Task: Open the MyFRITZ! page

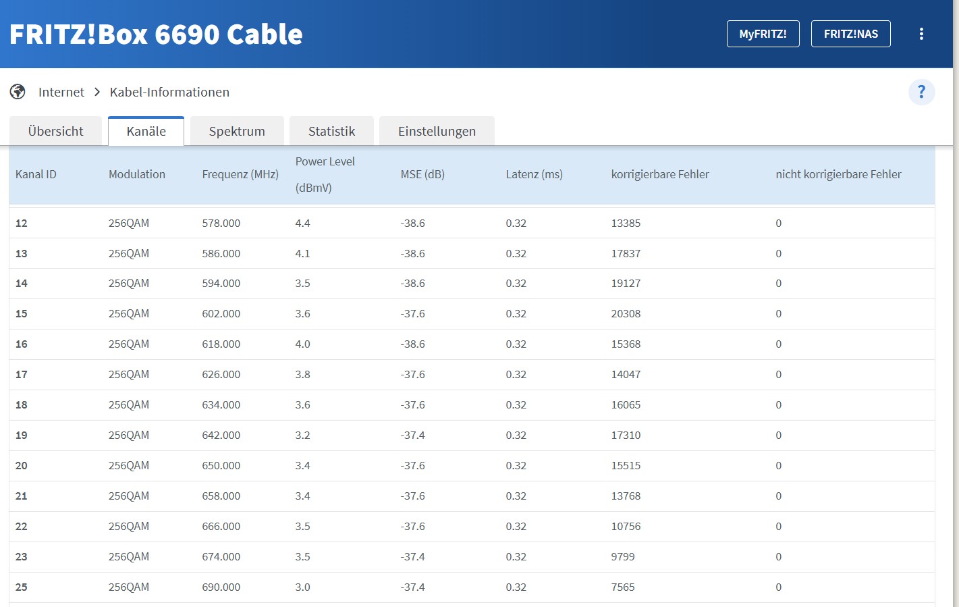Action: click(763, 34)
